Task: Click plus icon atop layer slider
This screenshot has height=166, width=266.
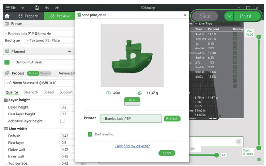Action: (259, 37)
